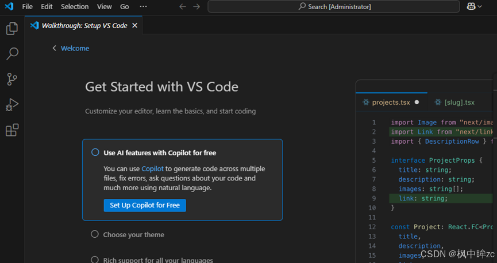Go back with the left arrow
Viewport: 497px width, 263px height.
click(x=183, y=7)
